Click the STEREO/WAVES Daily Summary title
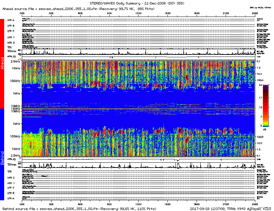The height and width of the screenshot is (211, 274). 137,3
